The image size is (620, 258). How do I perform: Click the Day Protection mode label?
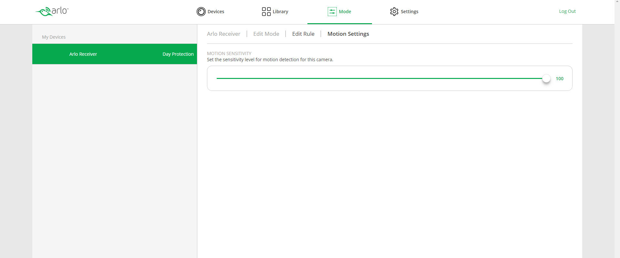tap(178, 54)
